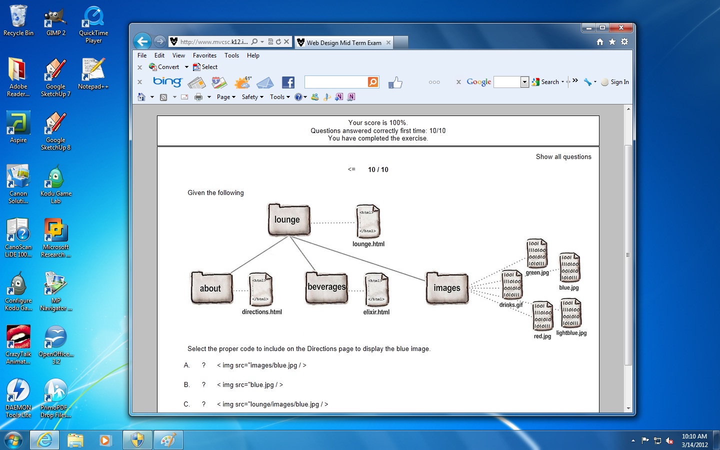Image resolution: width=720 pixels, height=450 pixels.
Task: Click the thumbs up Like icon
Action: pyautogui.click(x=395, y=82)
